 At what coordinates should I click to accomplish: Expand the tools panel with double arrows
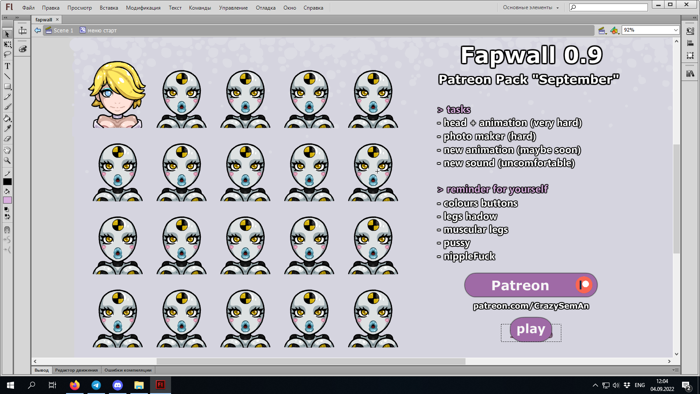point(17,18)
